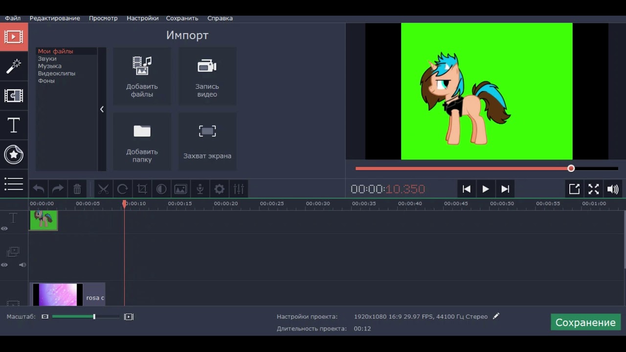Click the timeline playhead marker
Screen dimensions: 626x352
(x=124, y=203)
